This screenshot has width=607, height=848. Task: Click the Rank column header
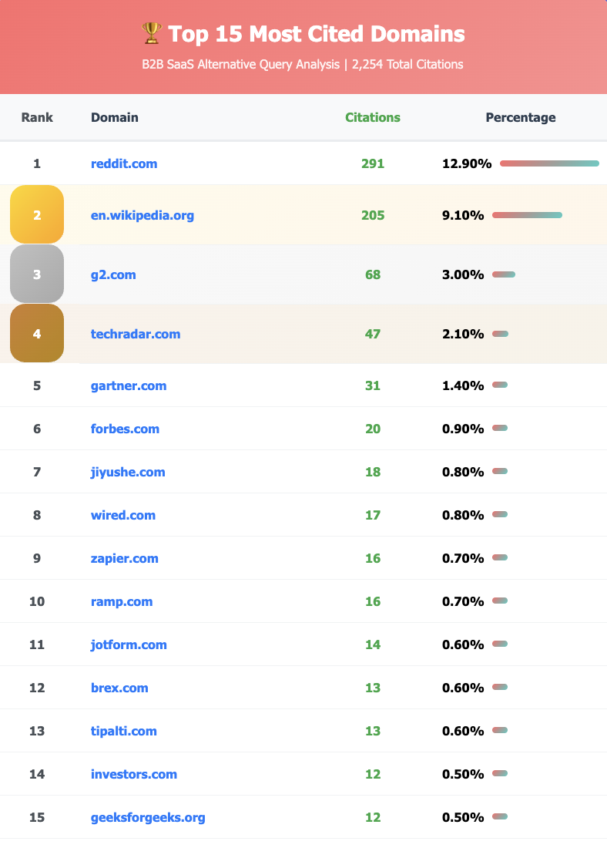coord(37,117)
